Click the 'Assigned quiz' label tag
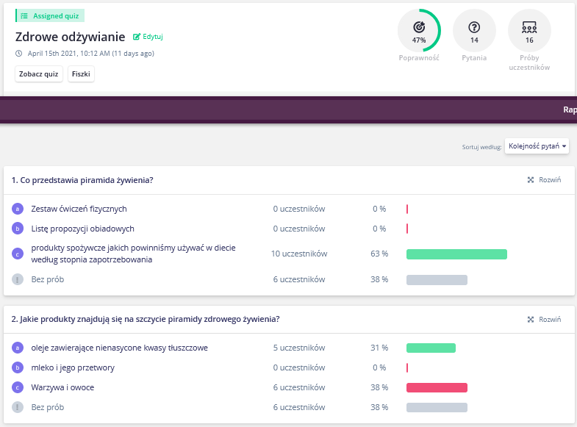Viewport: 577px width, 427px height. click(x=50, y=16)
